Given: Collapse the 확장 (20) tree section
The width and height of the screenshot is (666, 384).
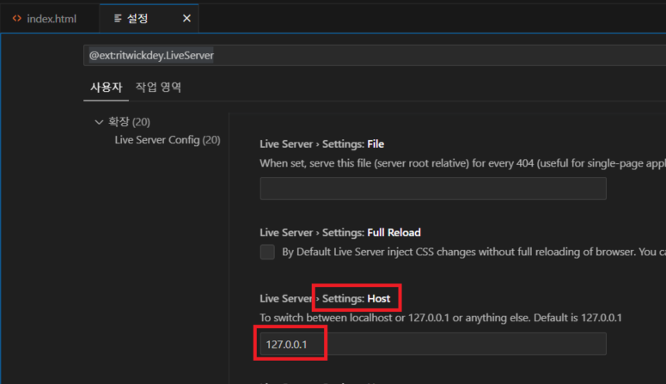Looking at the screenshot, I should tap(99, 122).
